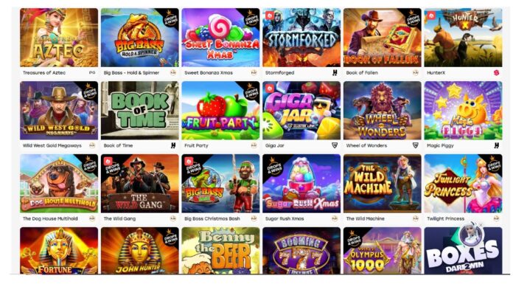Open the Big Bass Hold & Spinner game
Viewport: 513px width, 284px height.
pyautogui.click(x=140, y=38)
